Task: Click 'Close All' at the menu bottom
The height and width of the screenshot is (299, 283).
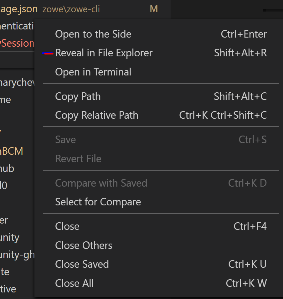Action: (74, 283)
